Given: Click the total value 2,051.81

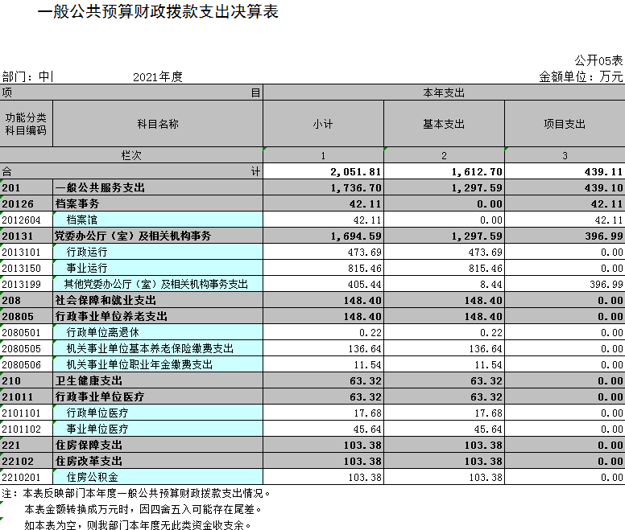Looking at the screenshot, I should [355, 172].
